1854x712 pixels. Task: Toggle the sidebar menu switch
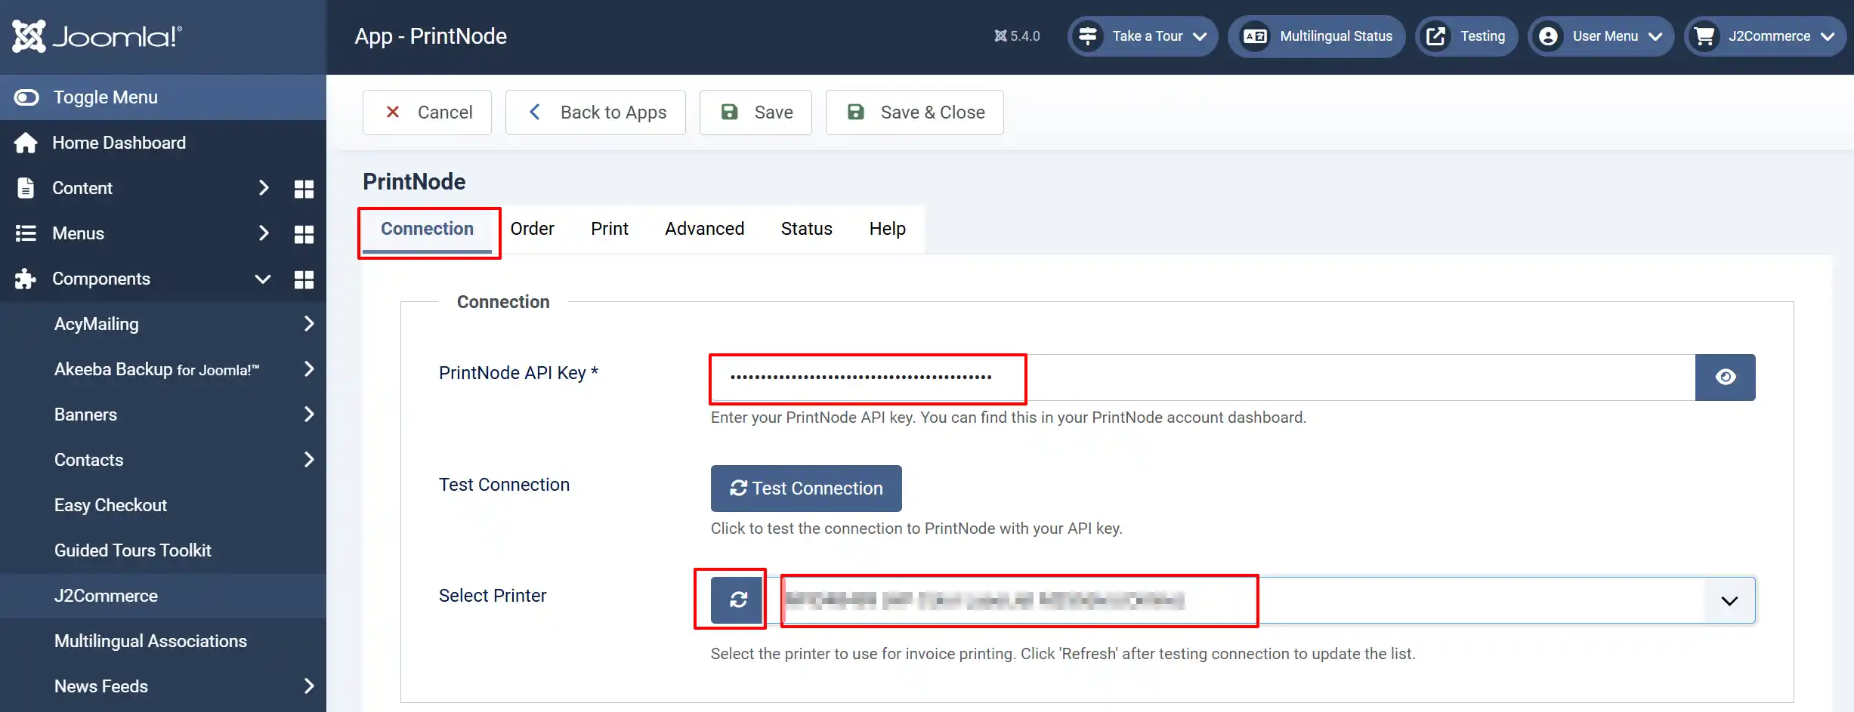coord(26,97)
